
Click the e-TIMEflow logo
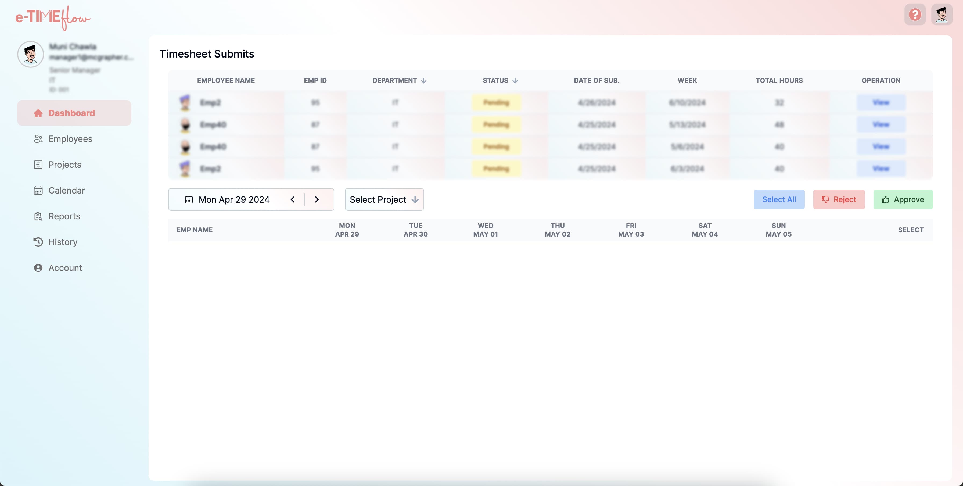click(53, 17)
